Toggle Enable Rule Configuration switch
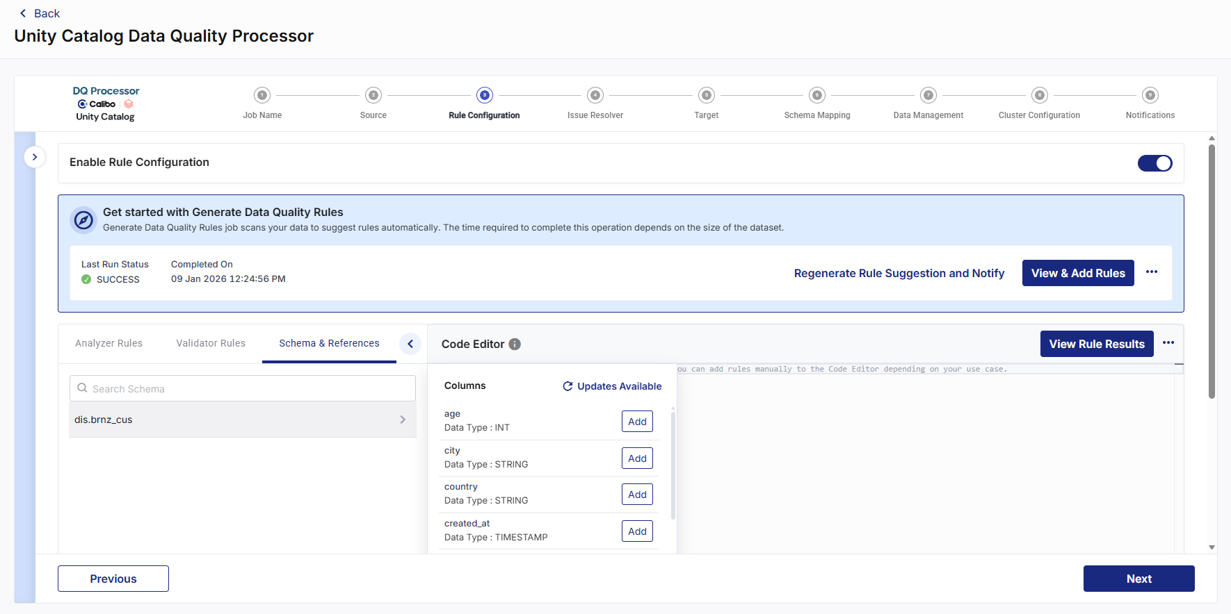This screenshot has width=1231, height=614. pyautogui.click(x=1155, y=163)
